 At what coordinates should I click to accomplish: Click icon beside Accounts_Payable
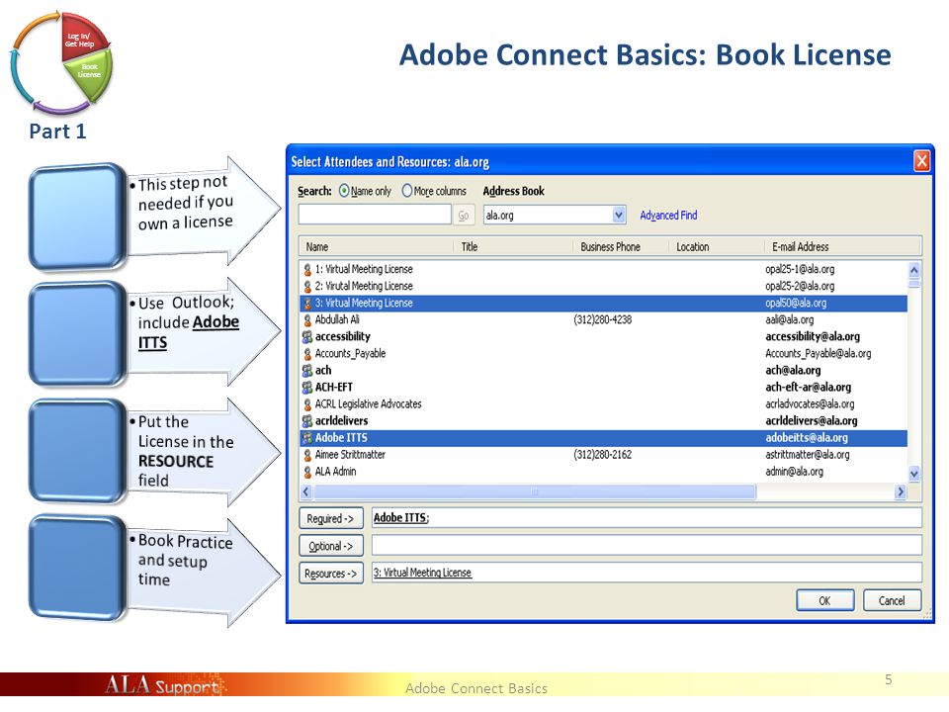(x=307, y=354)
